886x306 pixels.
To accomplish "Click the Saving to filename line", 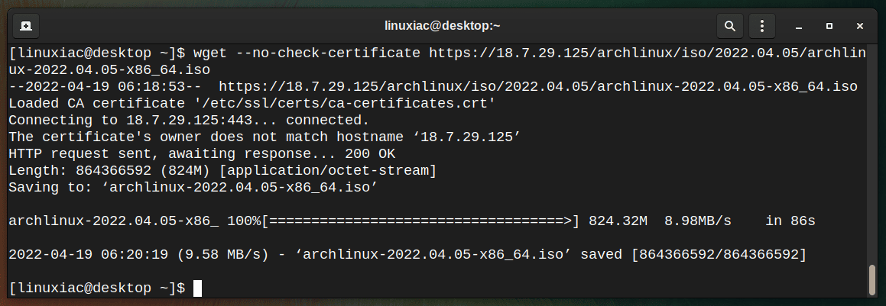I will (x=193, y=188).
